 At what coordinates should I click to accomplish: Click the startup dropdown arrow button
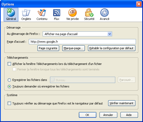tap(110, 34)
